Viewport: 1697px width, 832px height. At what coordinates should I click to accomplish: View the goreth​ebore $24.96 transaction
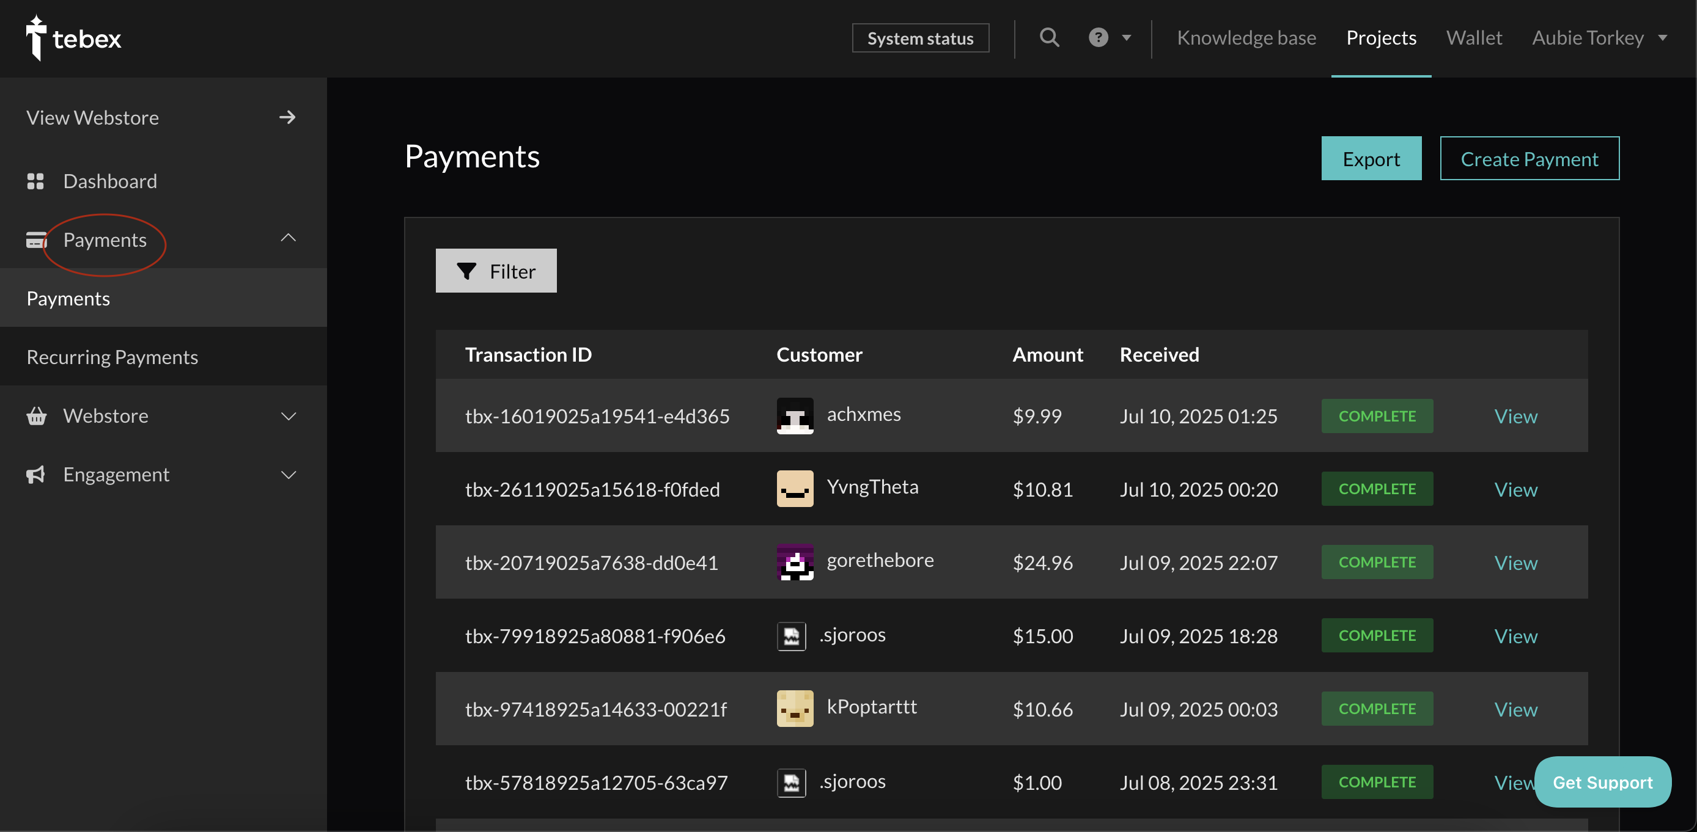1515,563
